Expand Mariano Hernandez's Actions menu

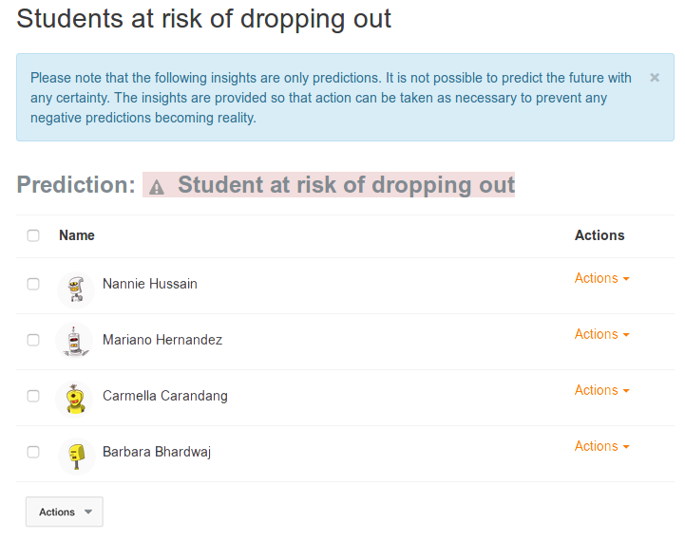[601, 334]
